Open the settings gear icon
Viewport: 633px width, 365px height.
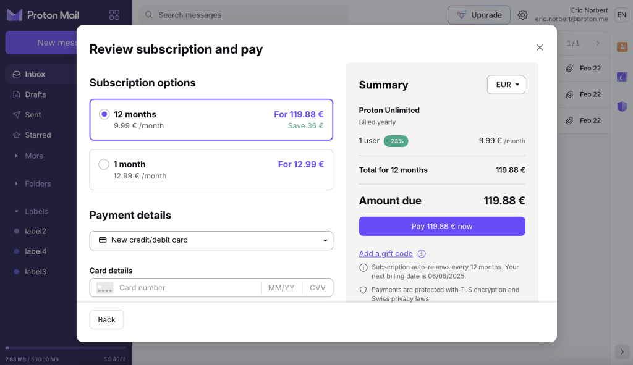(523, 15)
